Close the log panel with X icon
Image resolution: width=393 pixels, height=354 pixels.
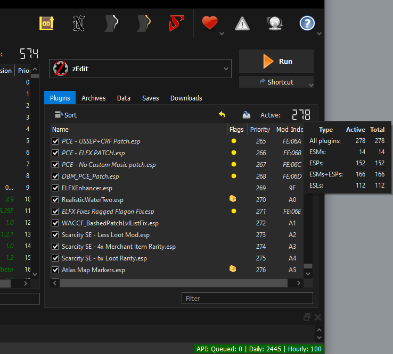coord(318,317)
